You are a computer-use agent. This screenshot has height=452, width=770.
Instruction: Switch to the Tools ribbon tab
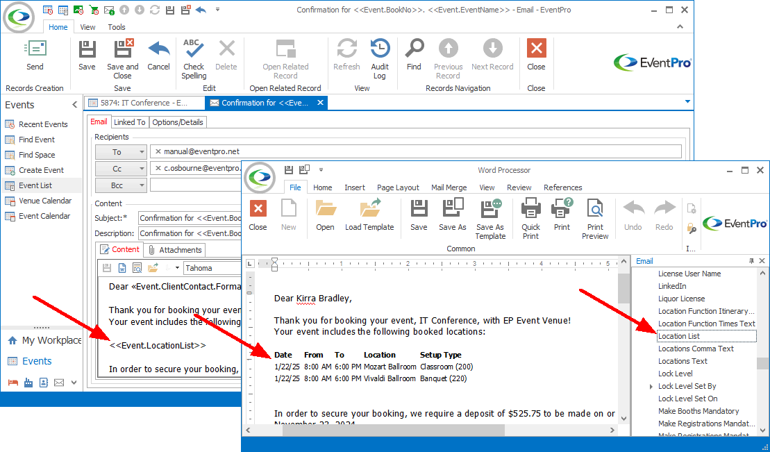(x=117, y=27)
